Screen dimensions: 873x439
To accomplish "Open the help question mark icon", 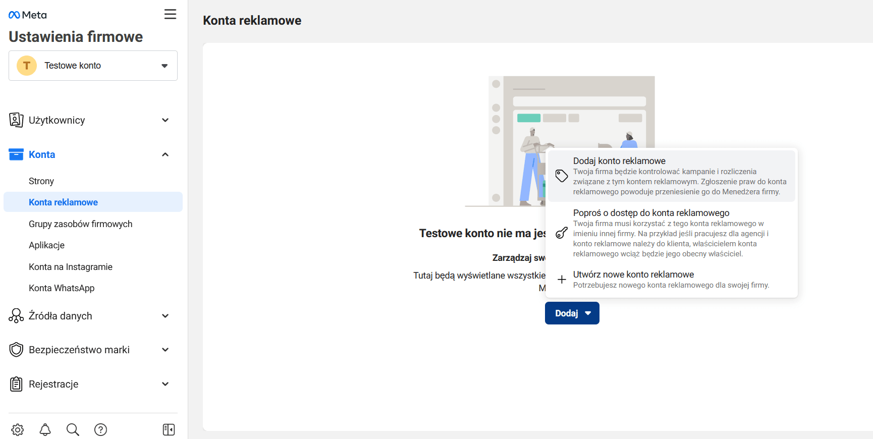I will point(100,429).
